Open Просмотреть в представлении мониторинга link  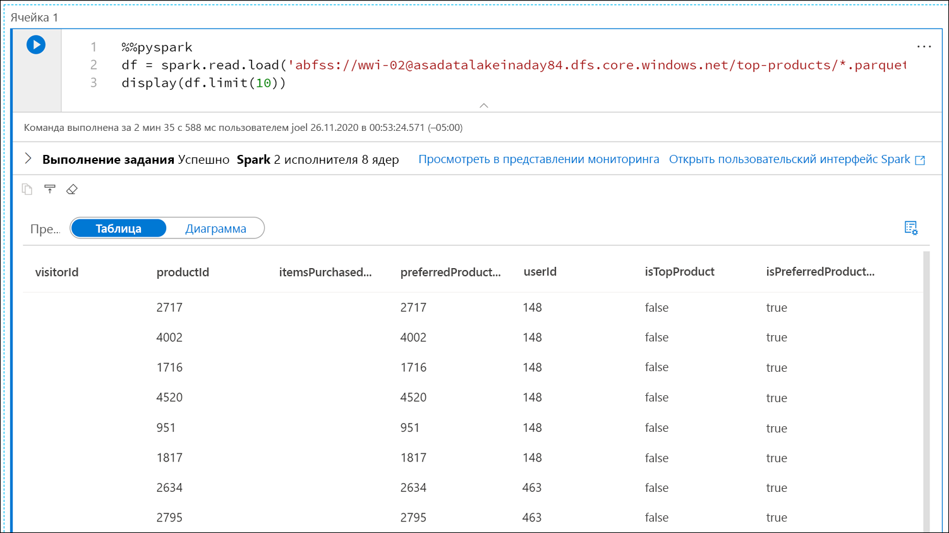pyautogui.click(x=539, y=159)
